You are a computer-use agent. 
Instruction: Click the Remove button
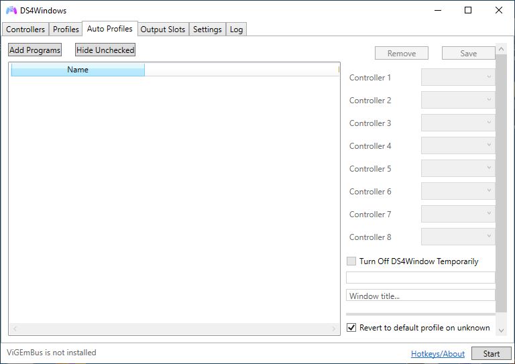point(402,53)
